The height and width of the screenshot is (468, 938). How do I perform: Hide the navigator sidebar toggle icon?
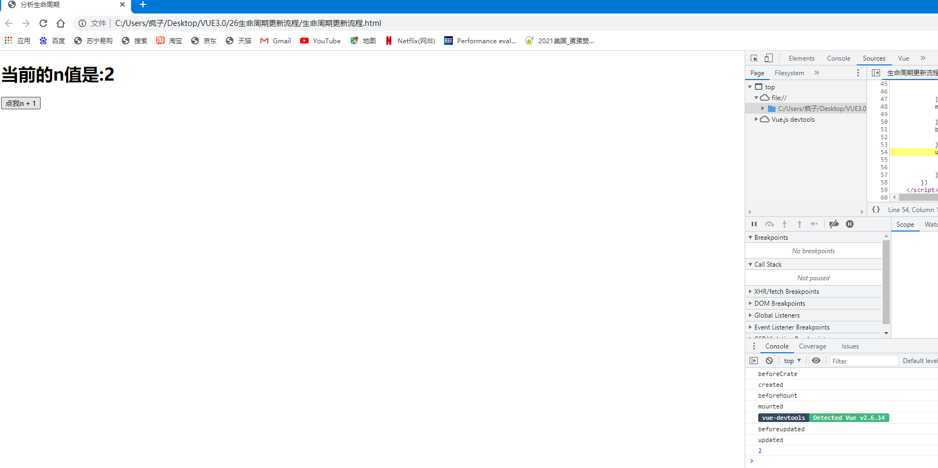[876, 72]
